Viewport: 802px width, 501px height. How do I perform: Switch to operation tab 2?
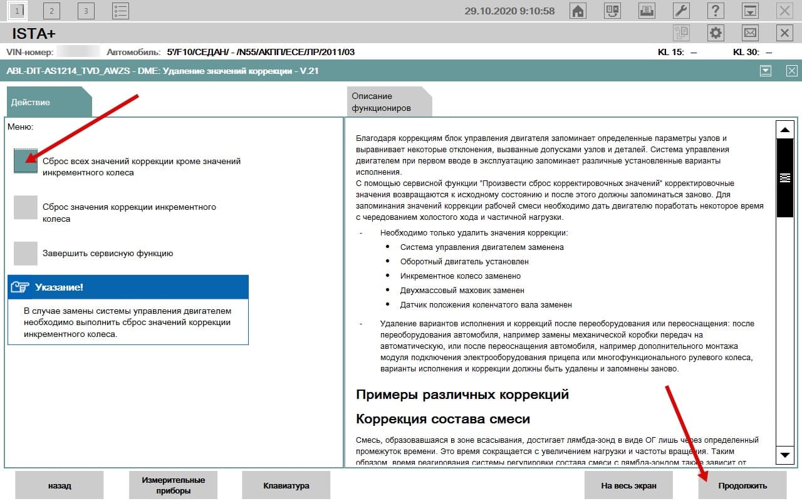pos(51,10)
